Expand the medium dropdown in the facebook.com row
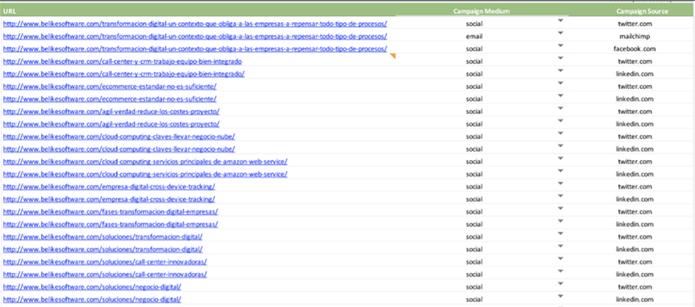This screenshot has width=695, height=307. coord(560,46)
